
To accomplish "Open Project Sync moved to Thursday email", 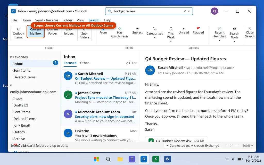I will click(x=100, y=97).
